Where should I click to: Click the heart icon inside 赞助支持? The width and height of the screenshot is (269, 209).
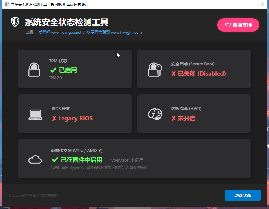coord(228,25)
